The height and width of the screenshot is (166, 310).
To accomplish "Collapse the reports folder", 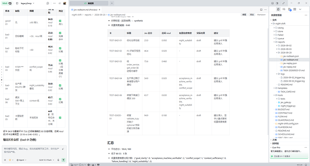I will coord(288,42).
